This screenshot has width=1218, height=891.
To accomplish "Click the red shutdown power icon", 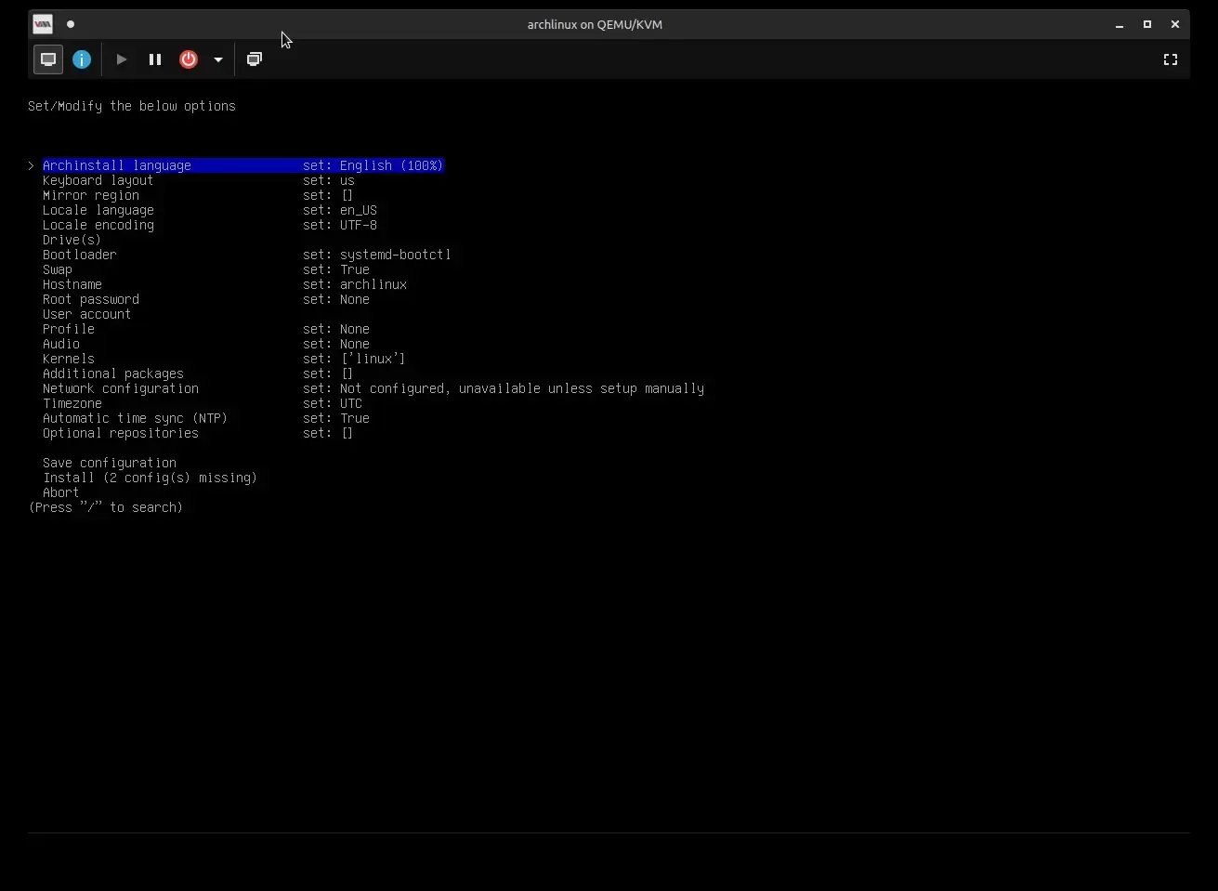I will click(x=189, y=59).
